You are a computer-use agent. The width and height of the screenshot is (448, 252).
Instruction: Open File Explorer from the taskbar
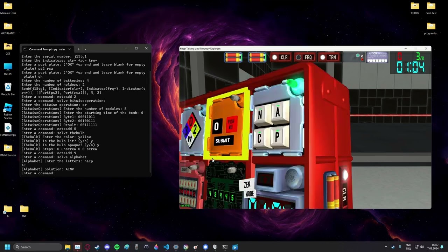coord(68,247)
